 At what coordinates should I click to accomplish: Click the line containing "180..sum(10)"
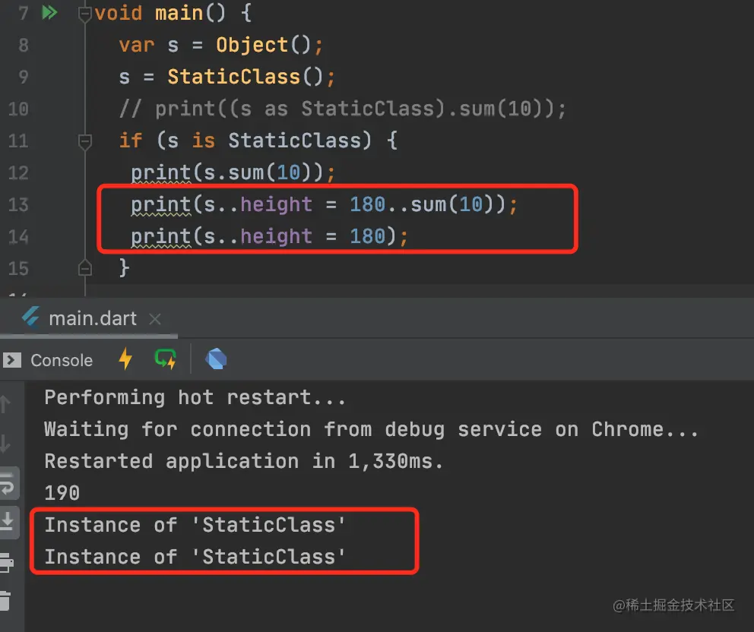(324, 205)
